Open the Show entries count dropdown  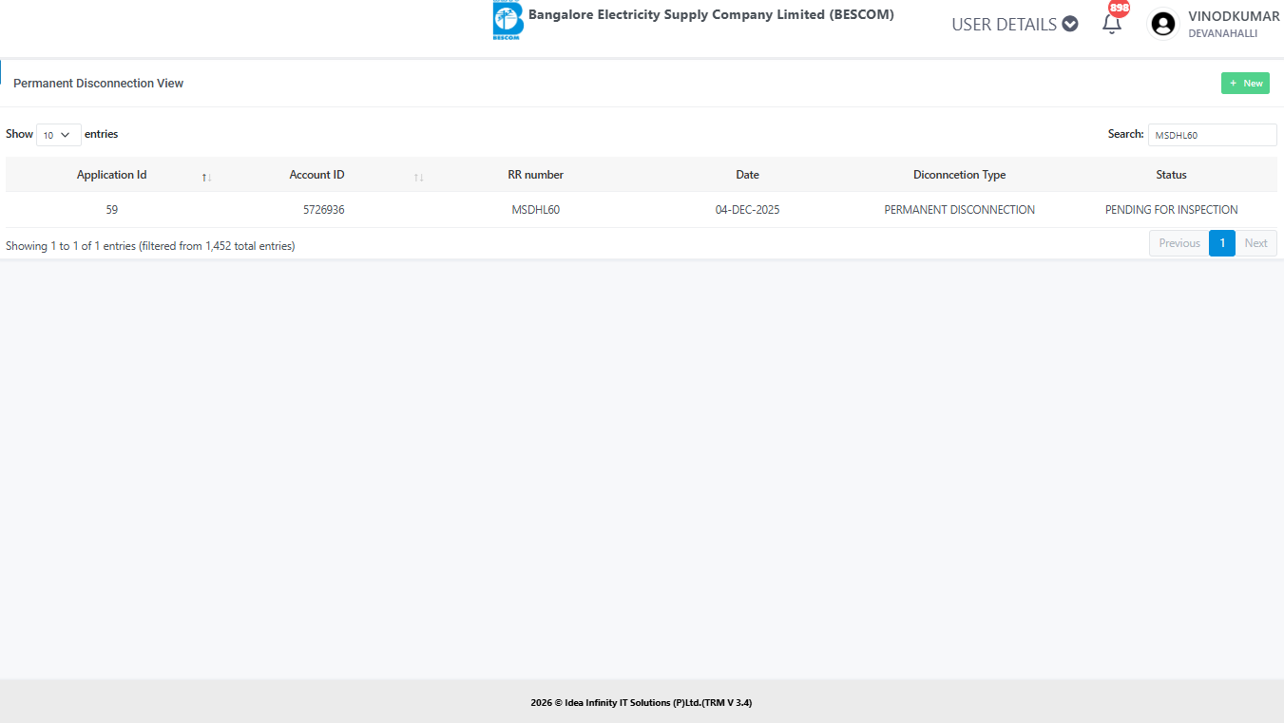pyautogui.click(x=58, y=135)
